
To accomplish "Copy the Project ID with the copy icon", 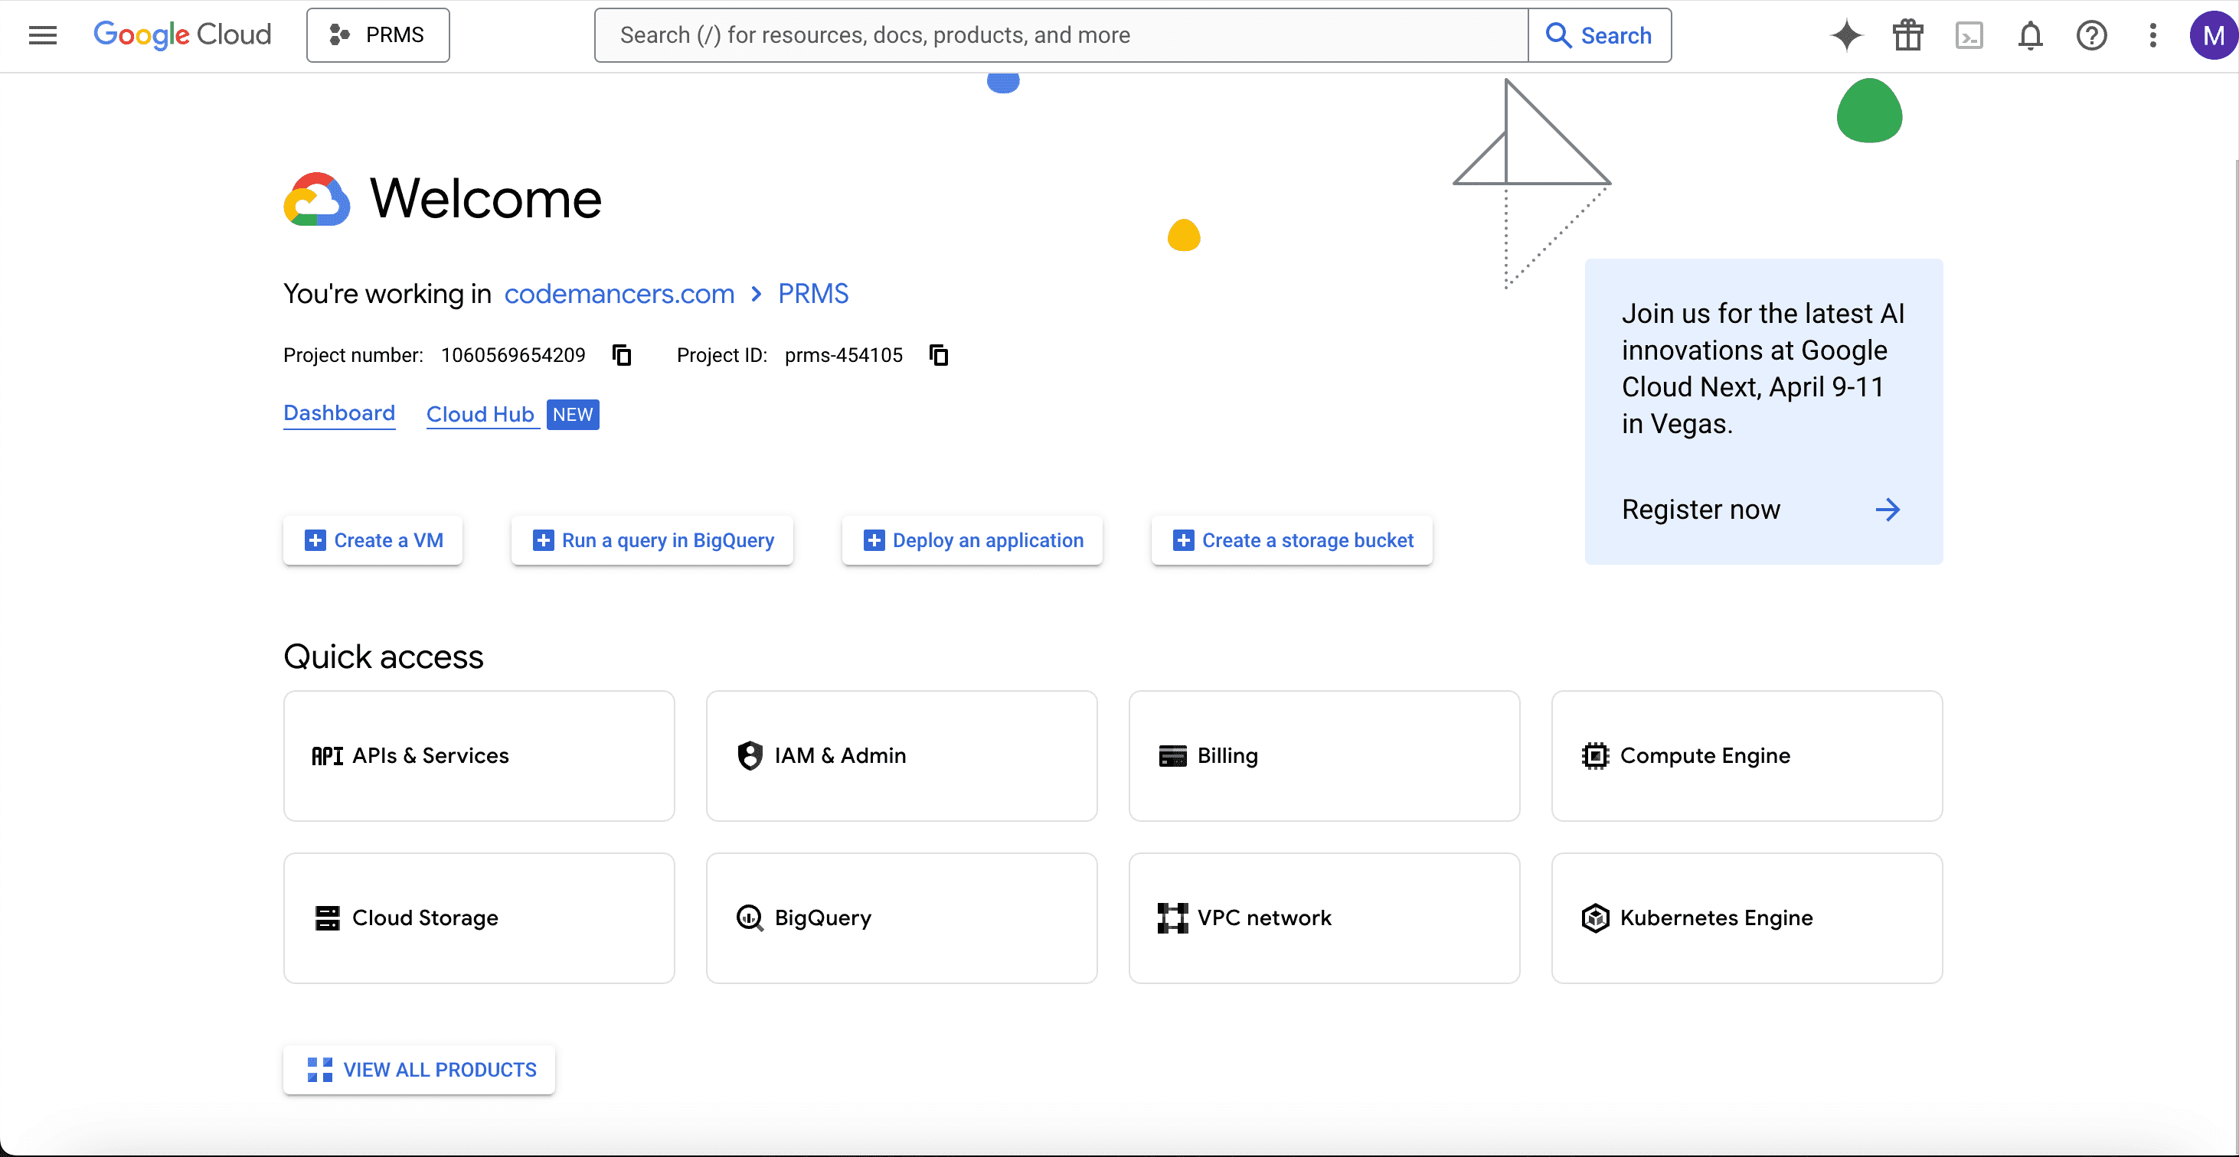I will coord(939,354).
